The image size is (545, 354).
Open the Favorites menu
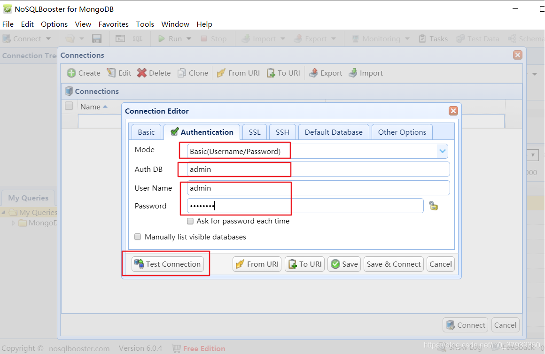113,24
